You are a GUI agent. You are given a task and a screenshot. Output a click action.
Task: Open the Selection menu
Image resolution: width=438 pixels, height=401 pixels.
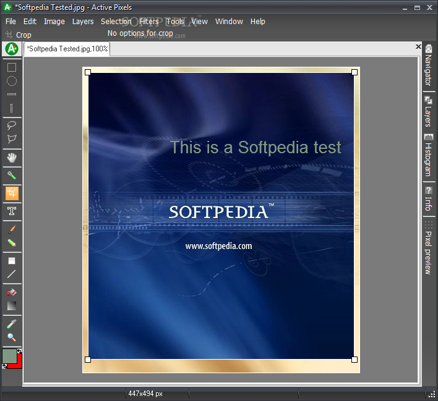click(x=116, y=22)
